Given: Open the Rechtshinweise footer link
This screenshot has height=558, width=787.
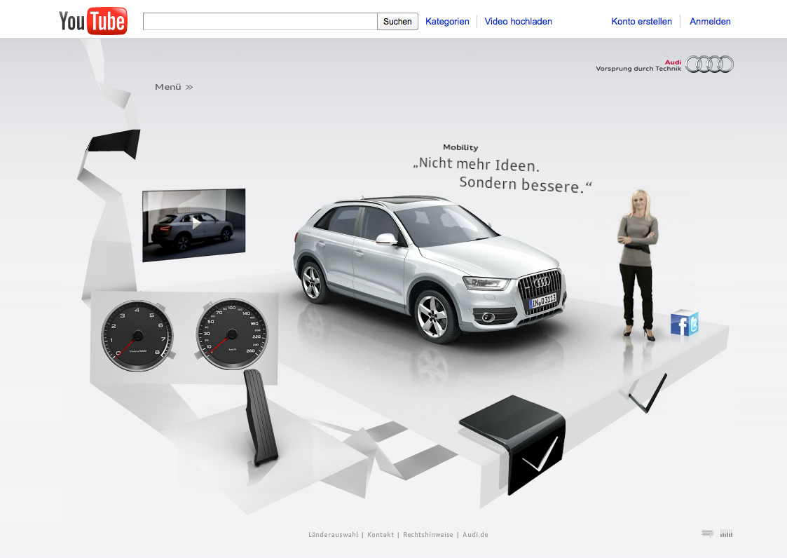Looking at the screenshot, I should pos(428,535).
